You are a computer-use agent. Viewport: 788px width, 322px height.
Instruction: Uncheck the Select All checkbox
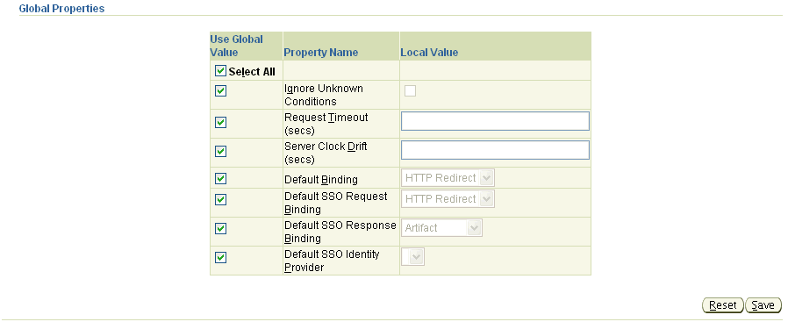(220, 71)
